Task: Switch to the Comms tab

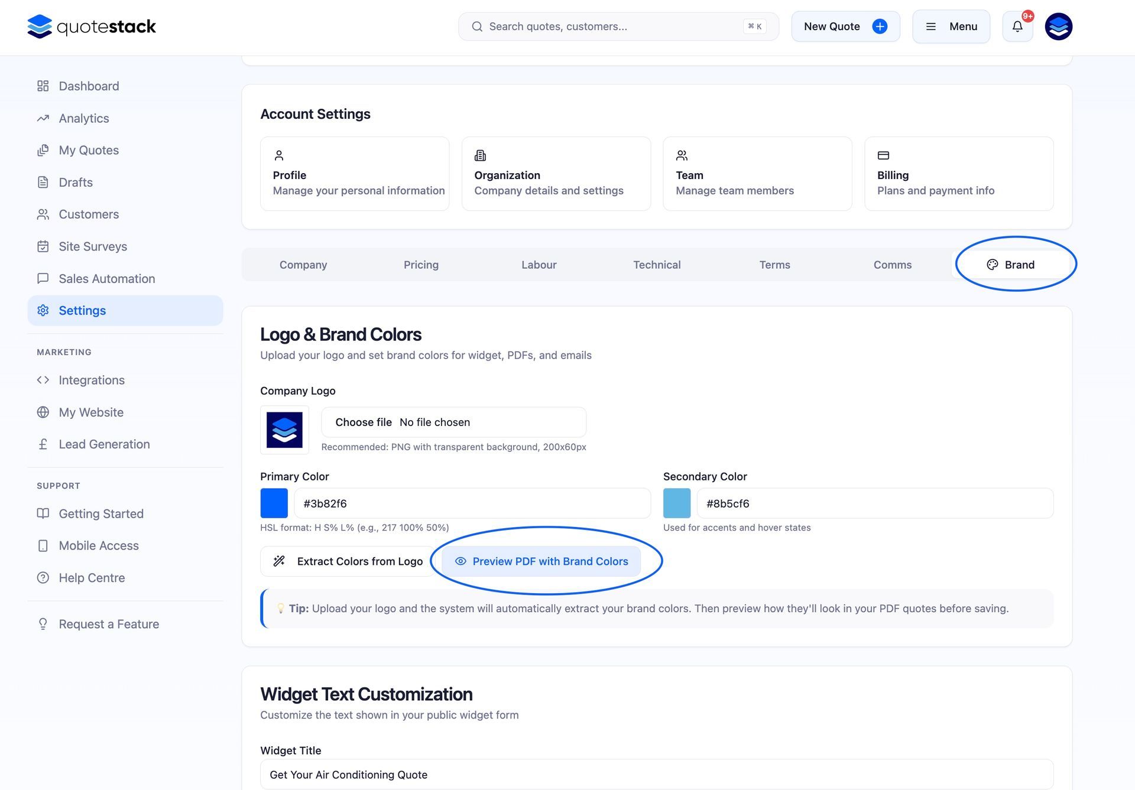Action: (x=892, y=265)
